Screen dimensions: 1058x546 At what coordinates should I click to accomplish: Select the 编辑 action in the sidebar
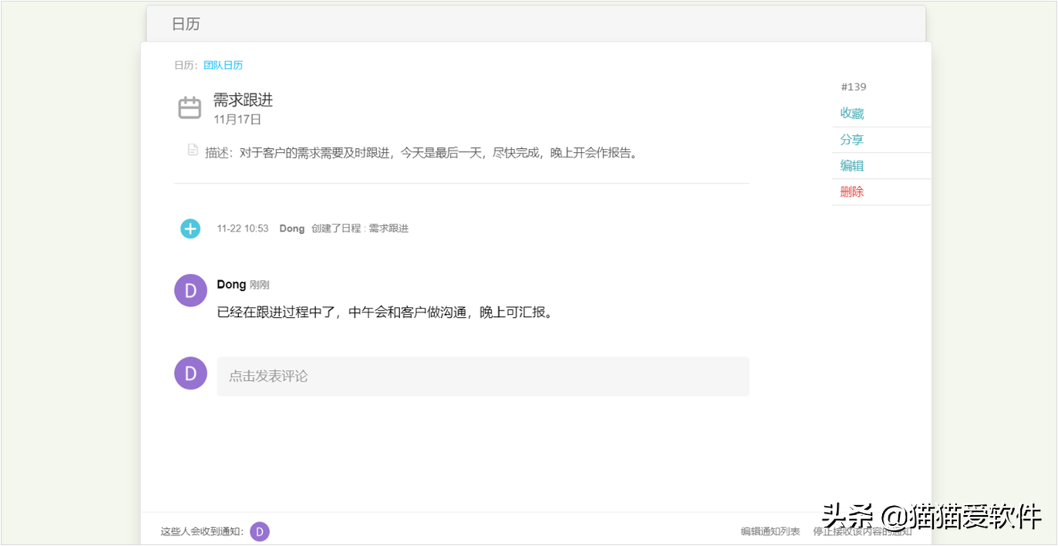(851, 165)
